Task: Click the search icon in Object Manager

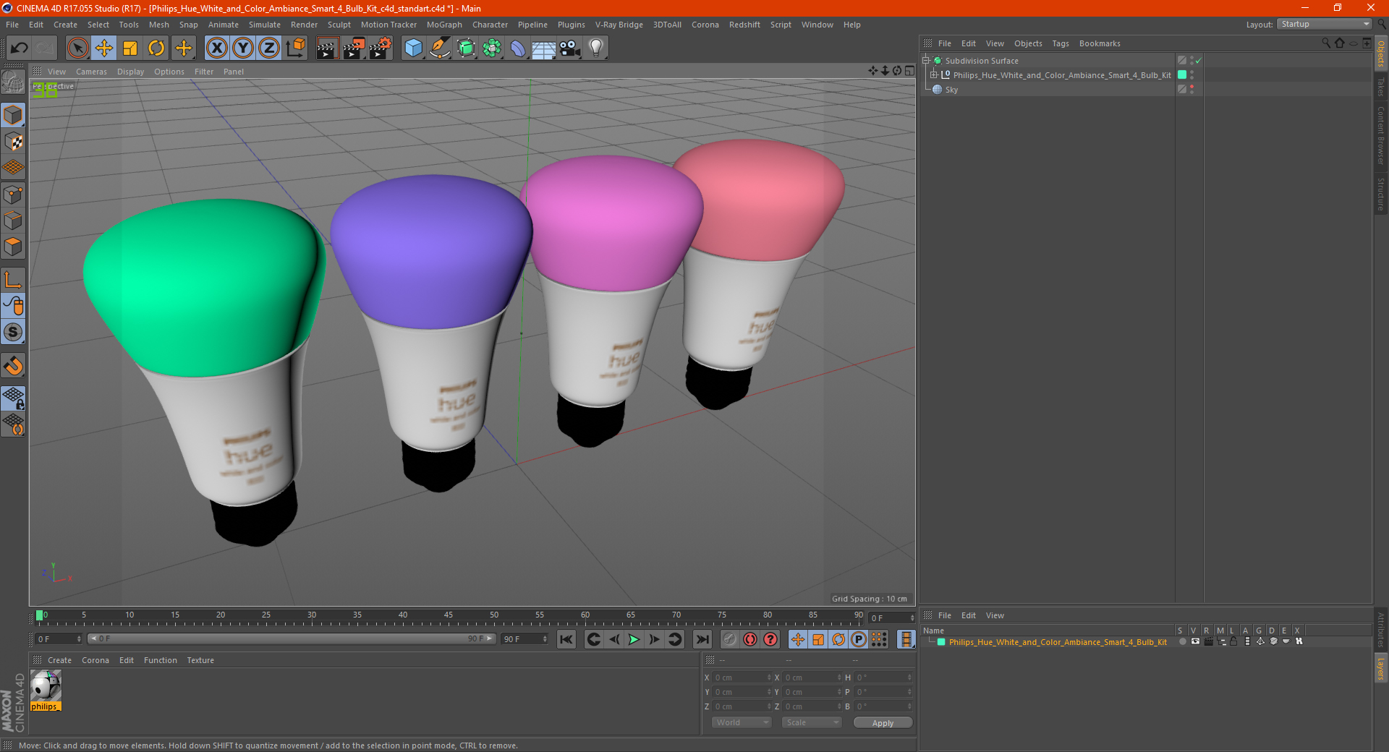Action: 1325,43
